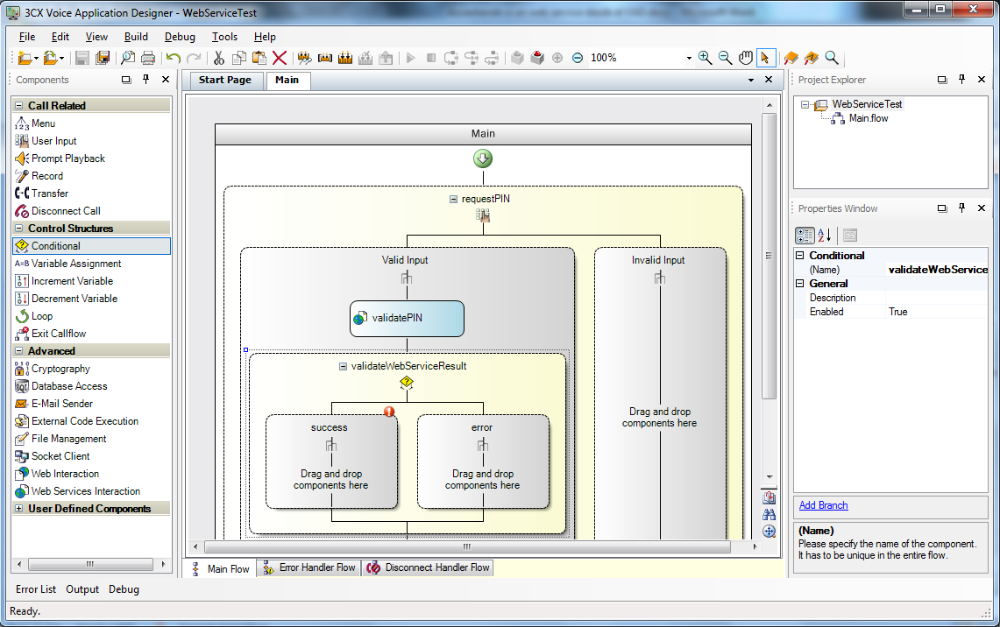Image resolution: width=1000 pixels, height=627 pixels.
Task: Collapse the Control Structures section
Action: click(x=19, y=228)
